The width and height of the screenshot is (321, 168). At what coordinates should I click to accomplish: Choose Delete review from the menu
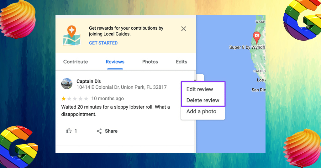203,100
